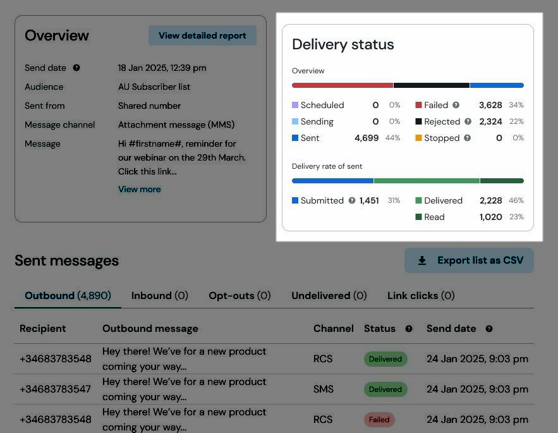
Task: Click the help icon in Send date column header
Action: [489, 329]
